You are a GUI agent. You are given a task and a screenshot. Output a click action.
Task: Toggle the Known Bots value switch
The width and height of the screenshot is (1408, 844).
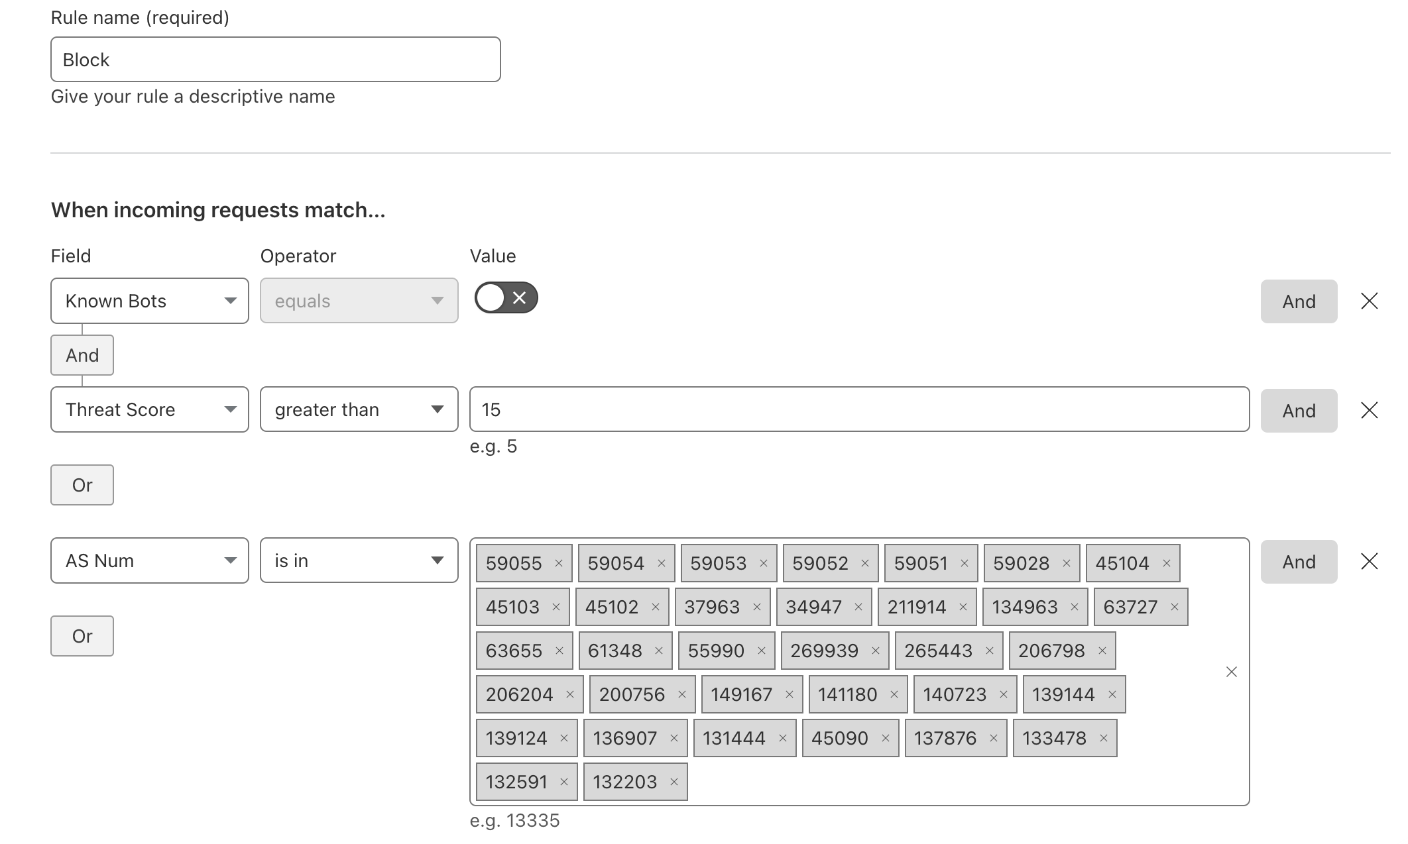coord(506,298)
